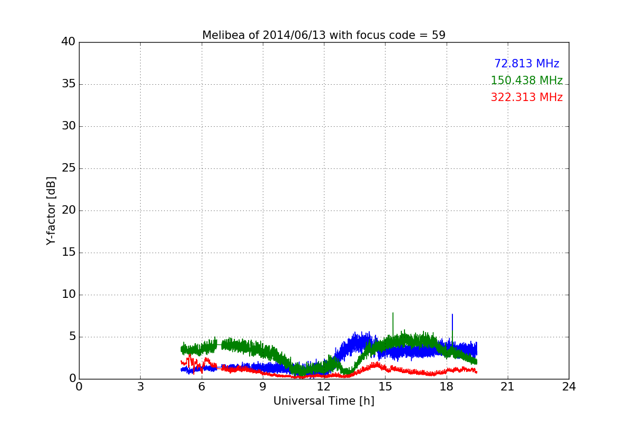Viewport: 632px width, 421px height.
Task: Click y-axis tick label 25
Action: (x=68, y=168)
